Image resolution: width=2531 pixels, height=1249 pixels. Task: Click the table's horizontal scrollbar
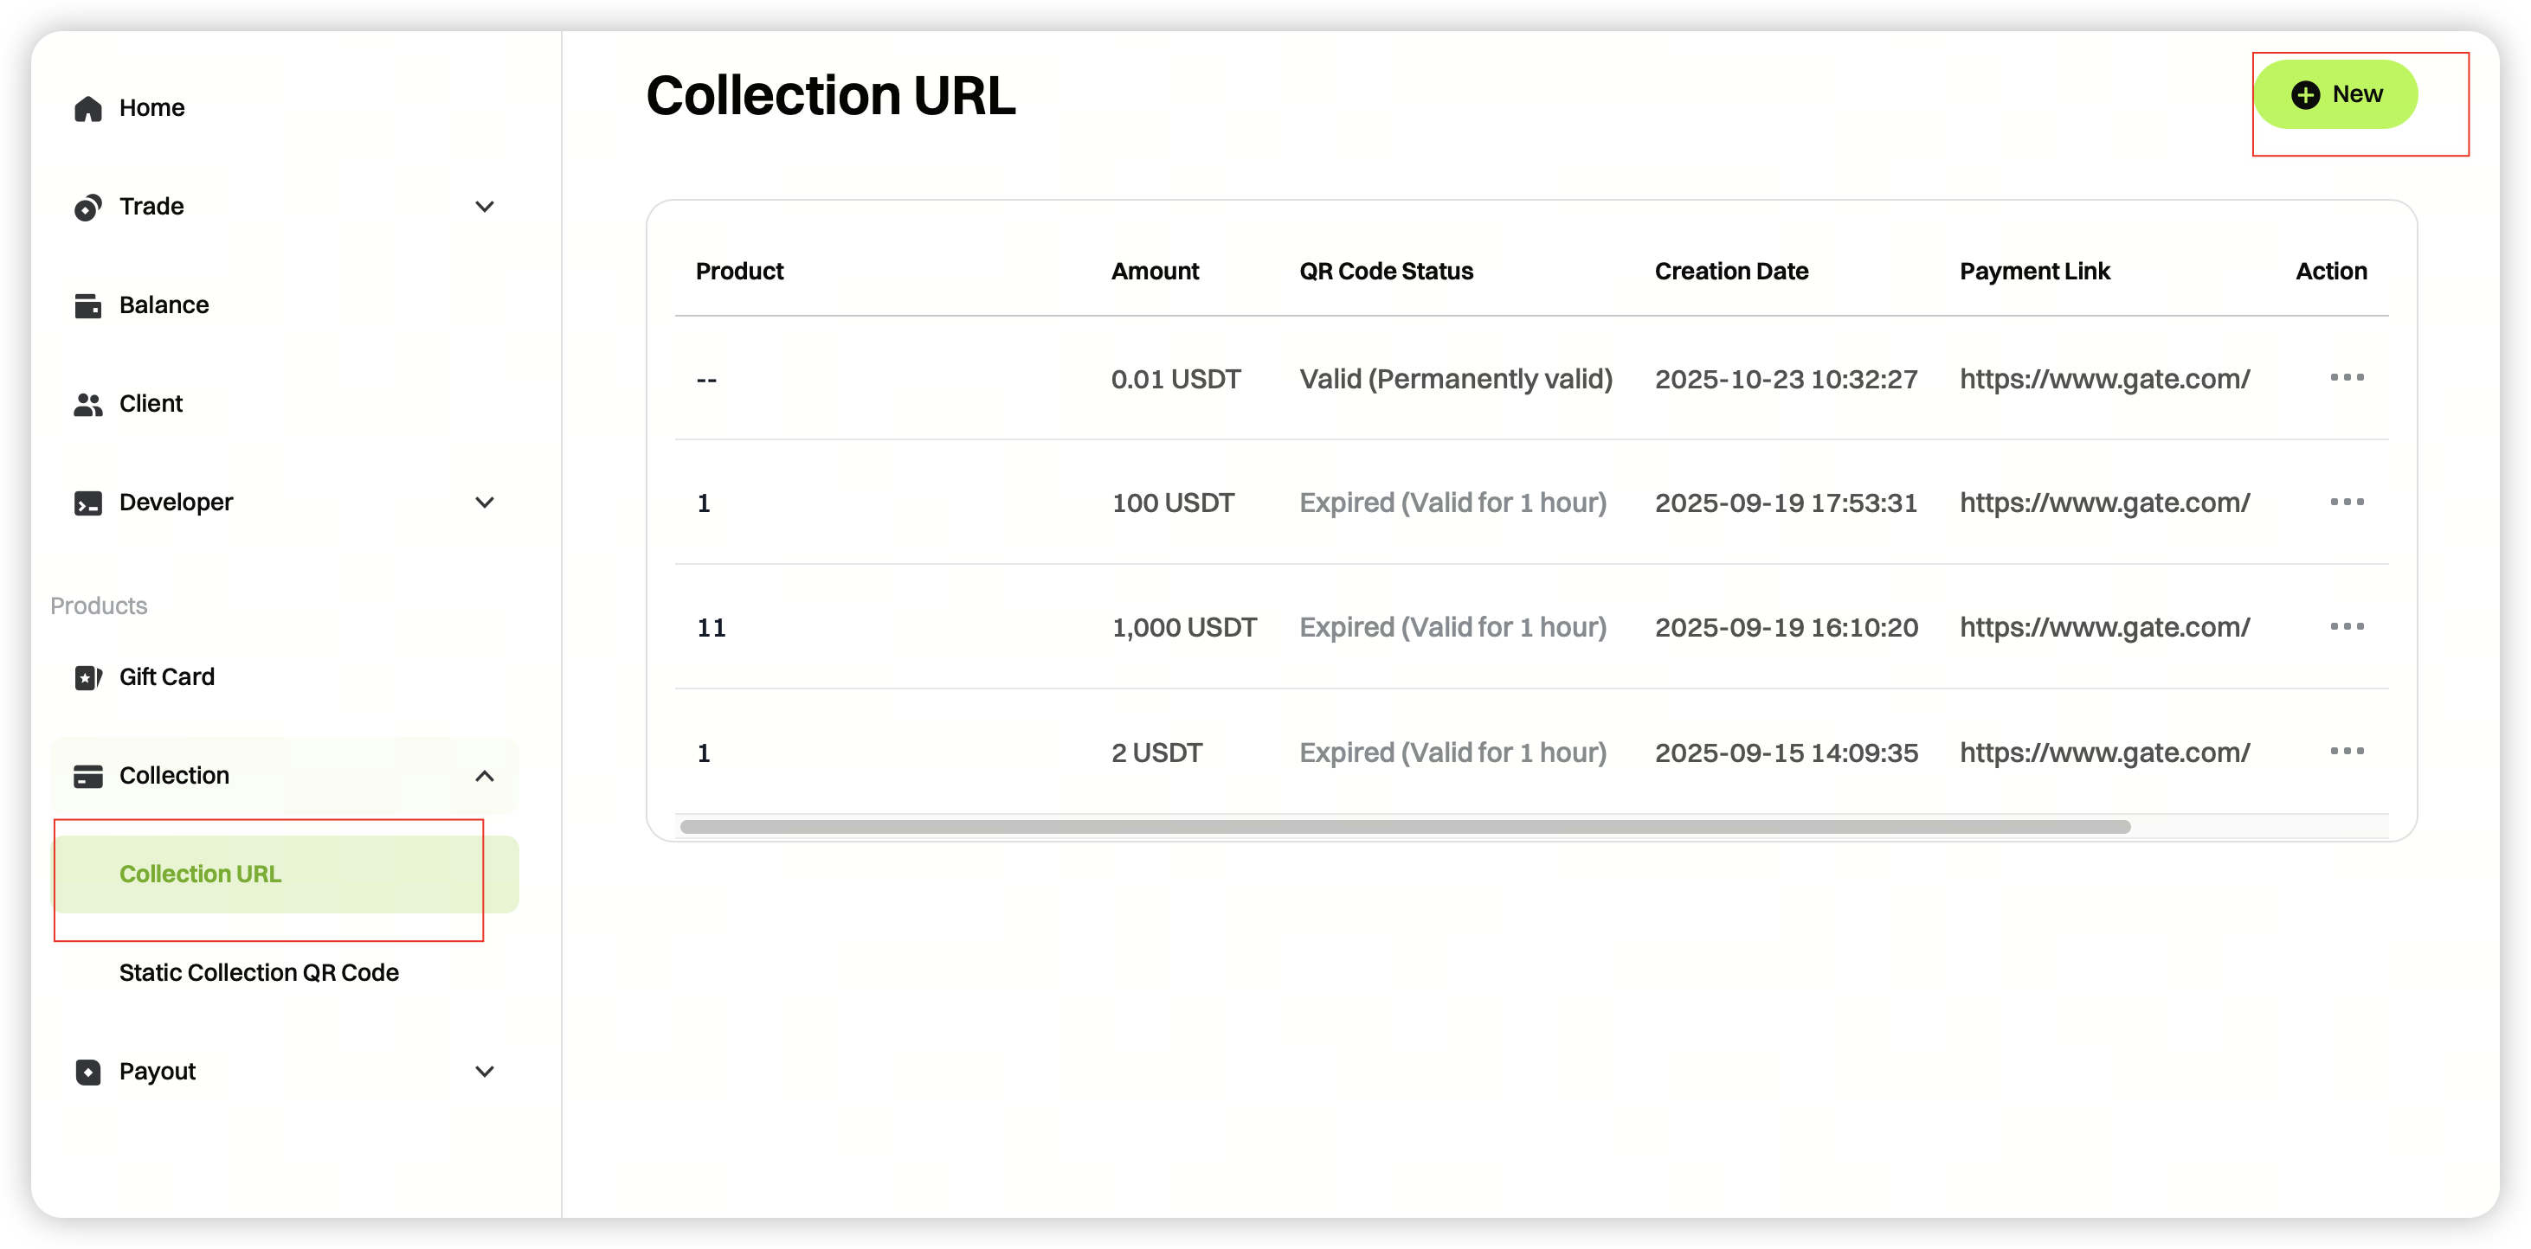1405,827
